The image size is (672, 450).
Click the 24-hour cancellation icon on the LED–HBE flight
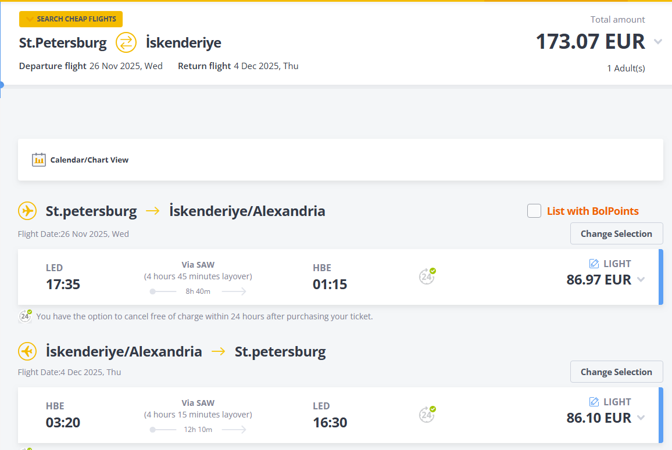pyautogui.click(x=427, y=276)
